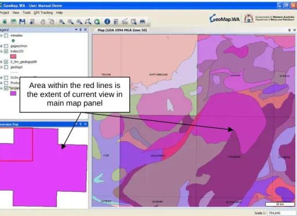Uncheck the 2_5m_geologyp98 layer checkbox
Image resolution: width=297 pixels, height=216 pixels.
6,62
